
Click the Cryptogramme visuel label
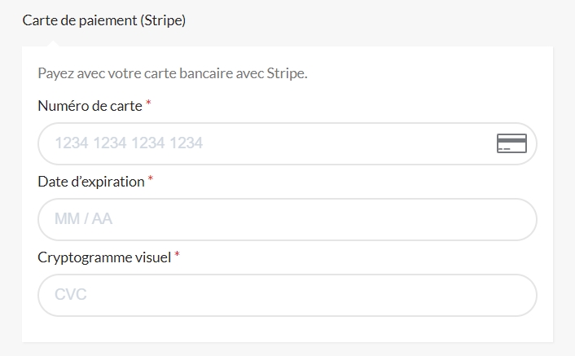tap(104, 257)
